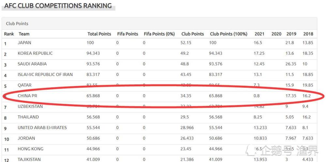Click the AFC CLUB COMPETITIONS RANKING heading
The height and width of the screenshot is (162, 326).
[58, 6]
